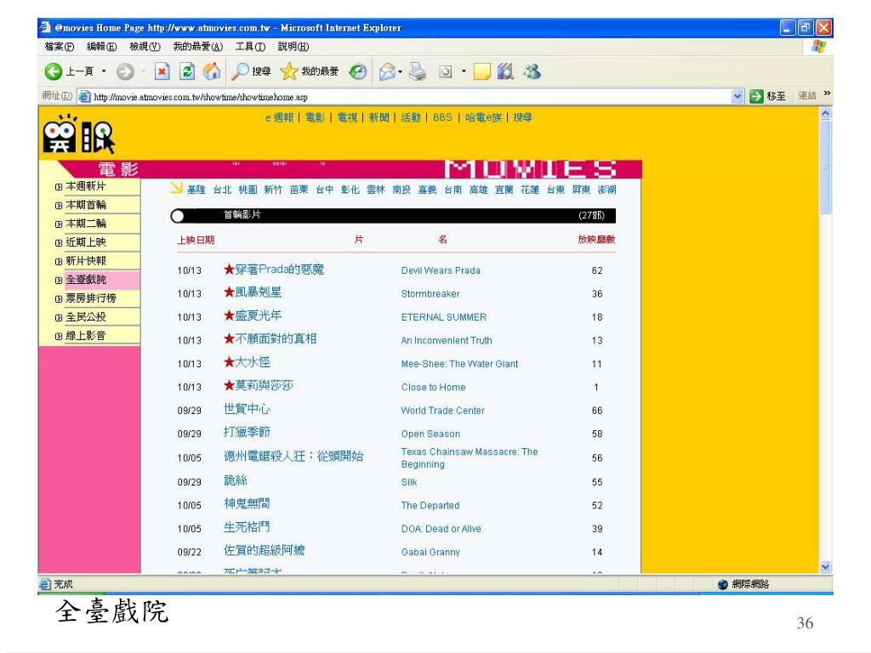Open the Open Season movie link
The width and height of the screenshot is (871, 653).
point(430,434)
